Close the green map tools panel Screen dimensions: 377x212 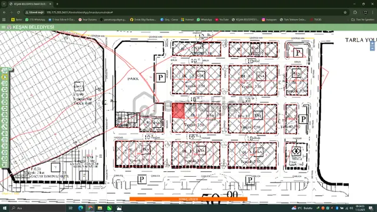click(x=10, y=69)
